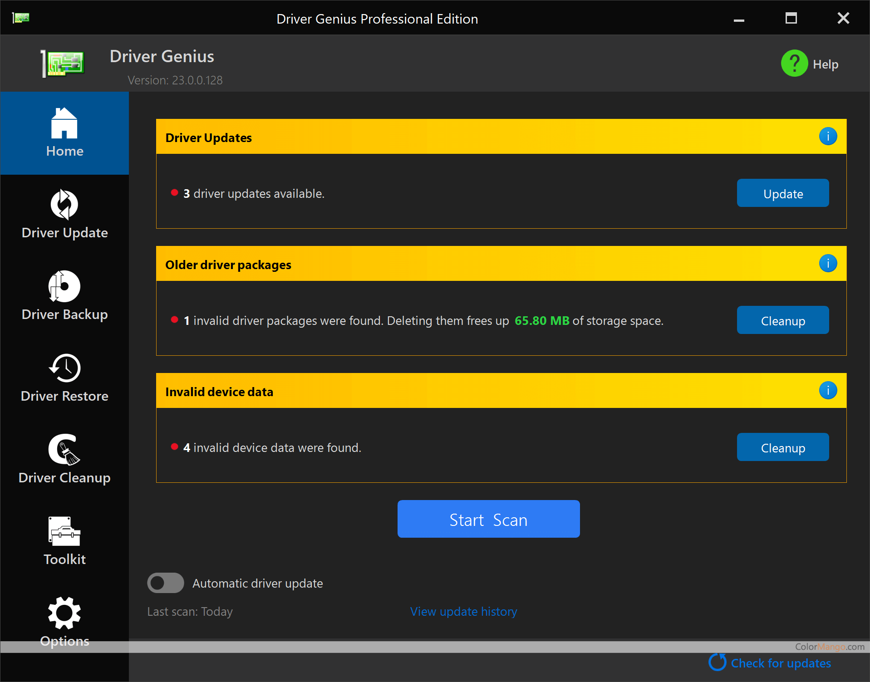Switch to Driver Restore sidebar label
This screenshot has height=682, width=870.
64,396
